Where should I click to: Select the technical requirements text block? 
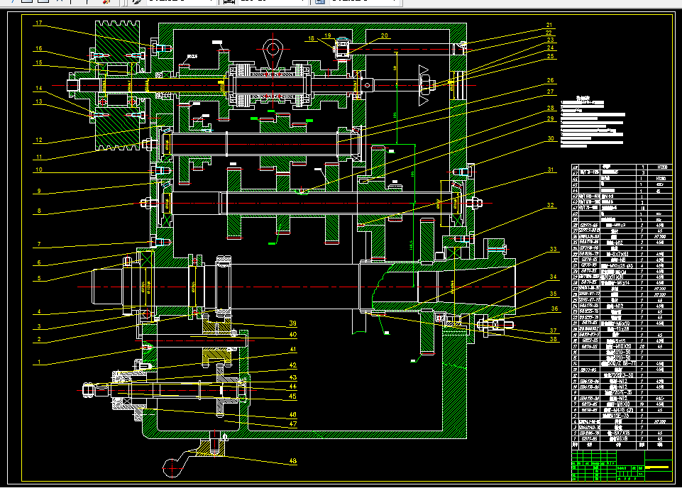point(593,123)
